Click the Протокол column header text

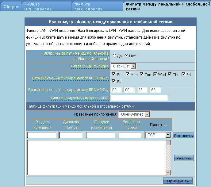tap(158, 125)
